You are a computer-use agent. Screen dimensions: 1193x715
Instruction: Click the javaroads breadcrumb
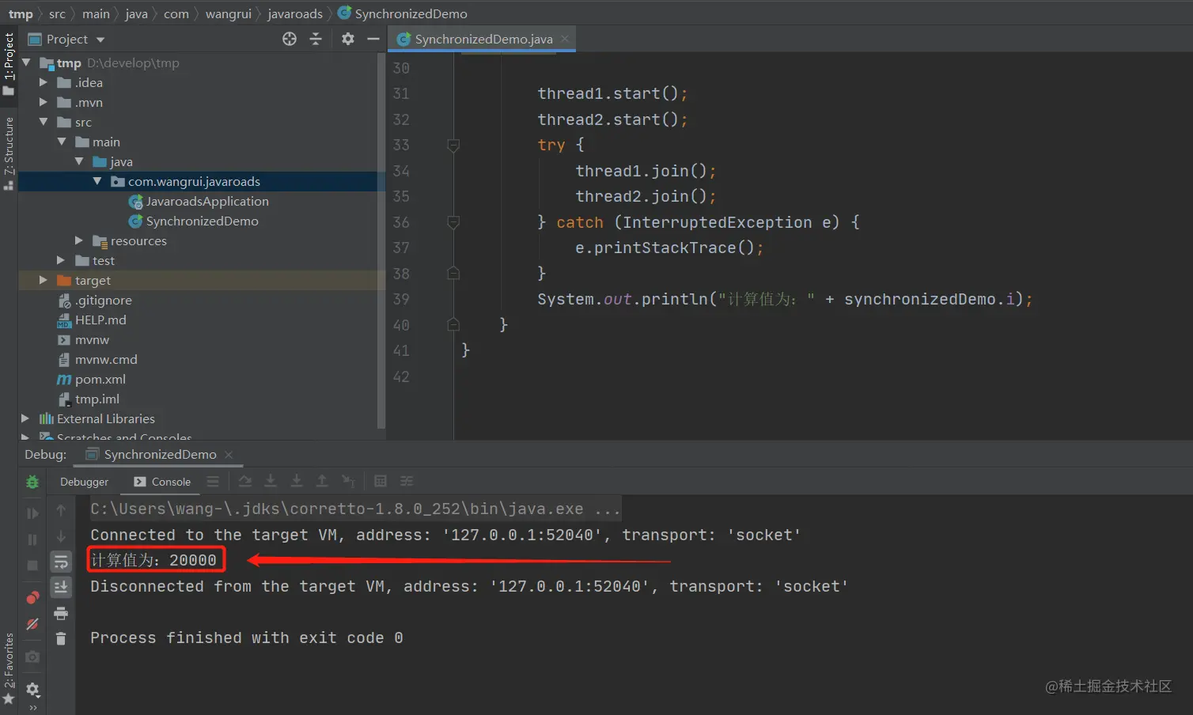click(x=295, y=13)
